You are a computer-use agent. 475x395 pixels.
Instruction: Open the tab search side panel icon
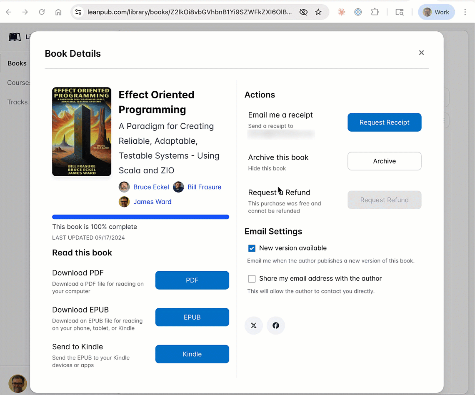[400, 12]
